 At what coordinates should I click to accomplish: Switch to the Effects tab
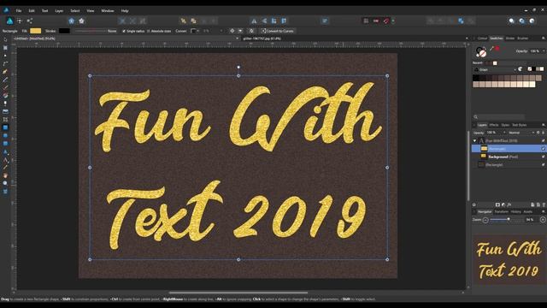494,125
